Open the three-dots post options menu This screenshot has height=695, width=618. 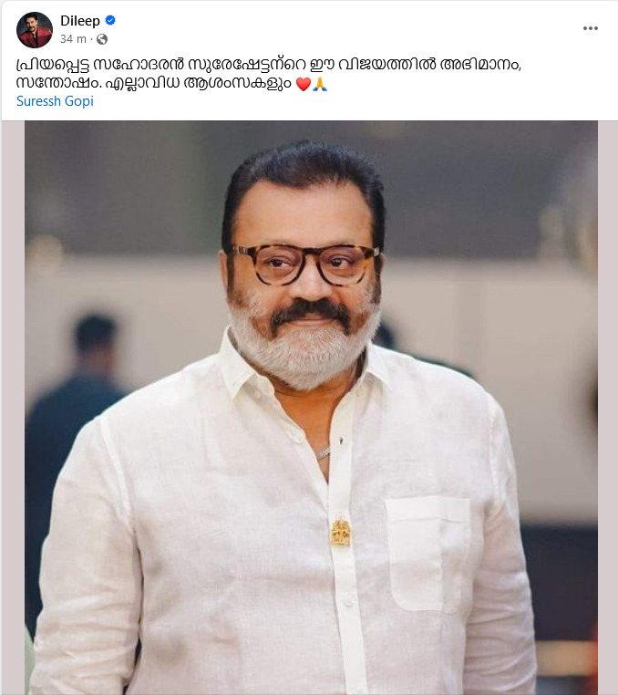point(590,28)
